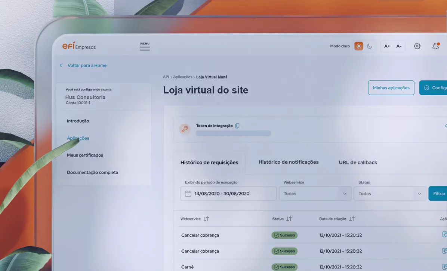Click the Aplicações breadcrumb link
Viewport: 447px width, 271px height.
coord(182,77)
